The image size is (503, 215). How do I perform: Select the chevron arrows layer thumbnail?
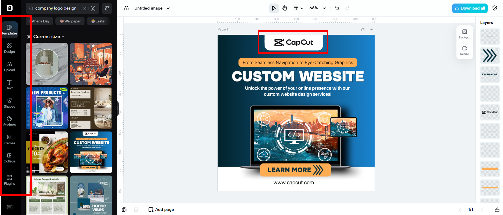point(490,56)
